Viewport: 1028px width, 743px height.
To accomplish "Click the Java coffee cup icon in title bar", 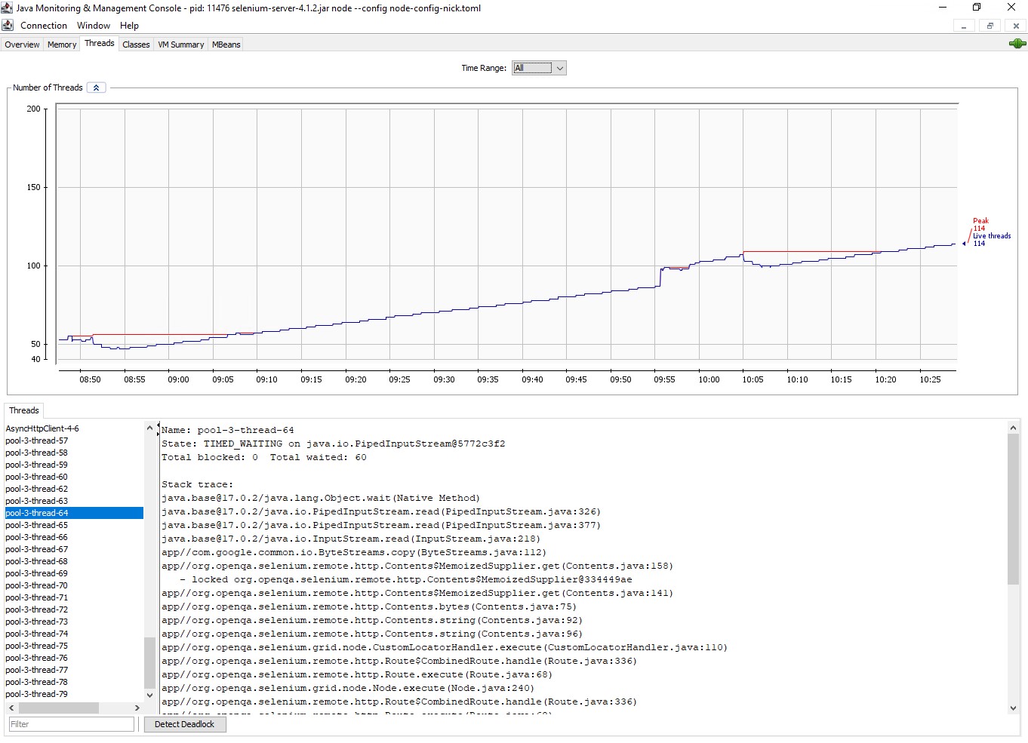I will point(8,8).
